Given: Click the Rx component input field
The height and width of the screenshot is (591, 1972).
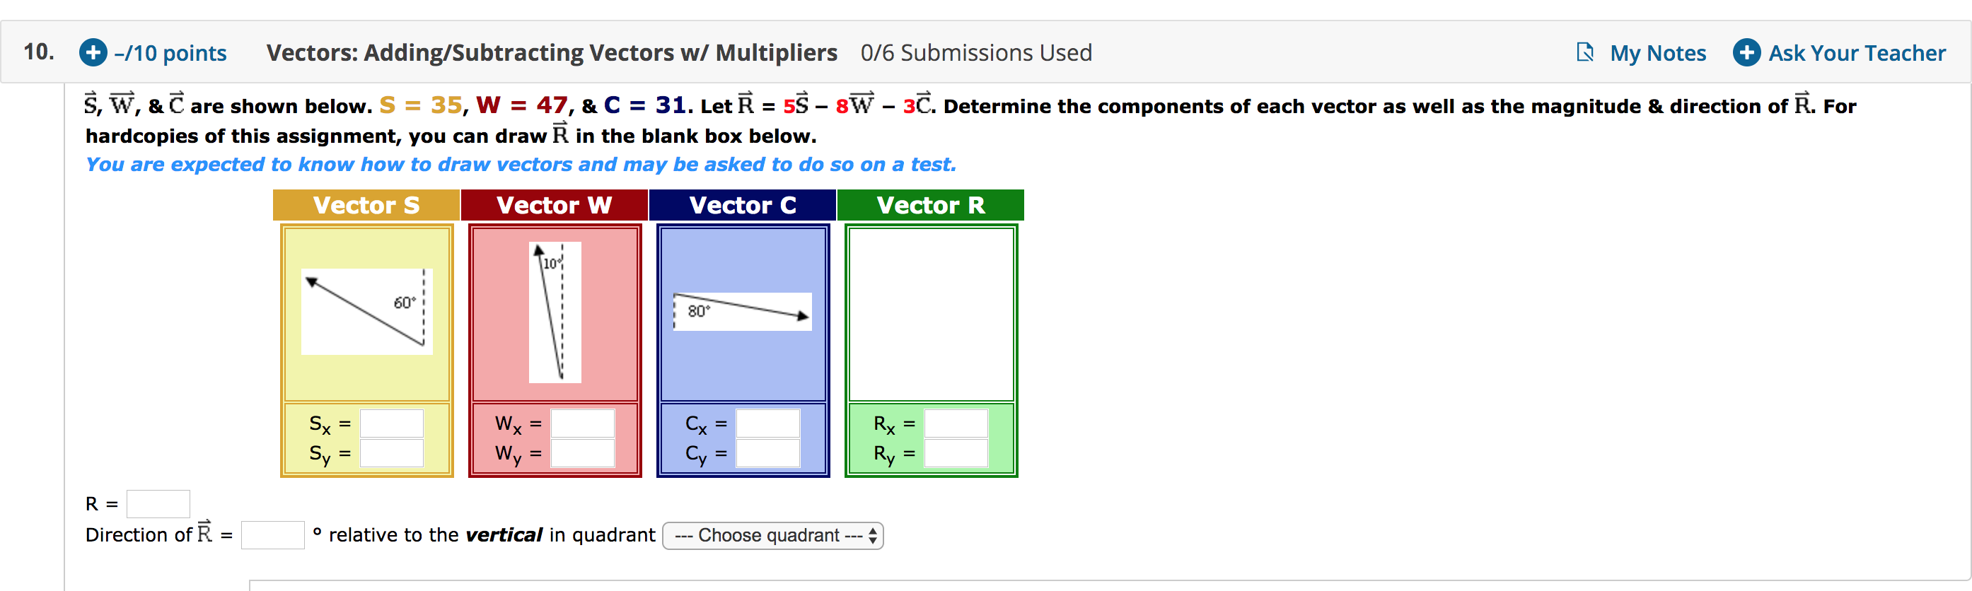Looking at the screenshot, I should point(956,423).
